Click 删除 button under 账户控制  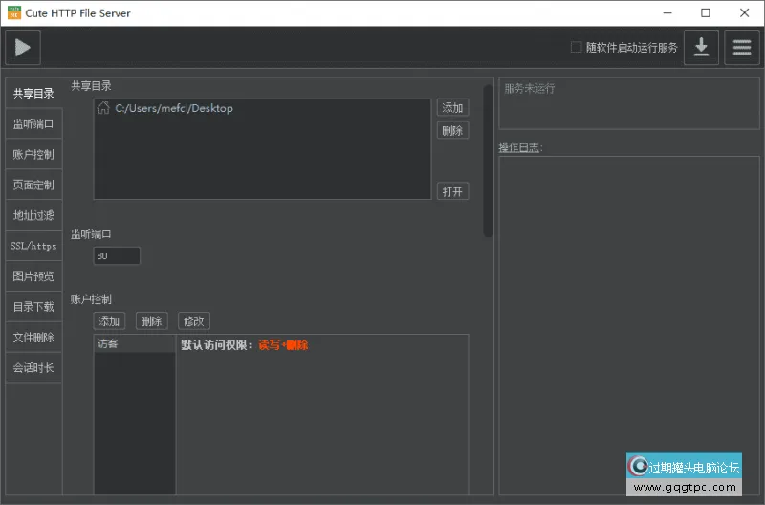[152, 321]
